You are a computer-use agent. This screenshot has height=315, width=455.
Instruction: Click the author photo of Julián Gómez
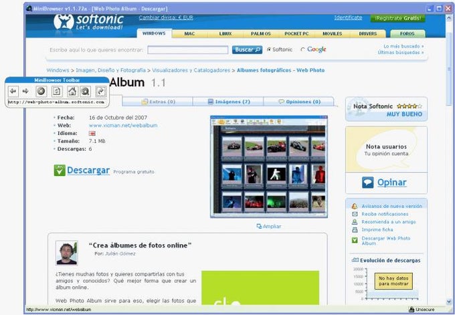[67, 253]
